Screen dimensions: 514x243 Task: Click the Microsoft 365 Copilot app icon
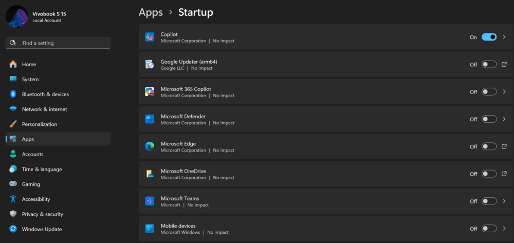click(x=150, y=91)
